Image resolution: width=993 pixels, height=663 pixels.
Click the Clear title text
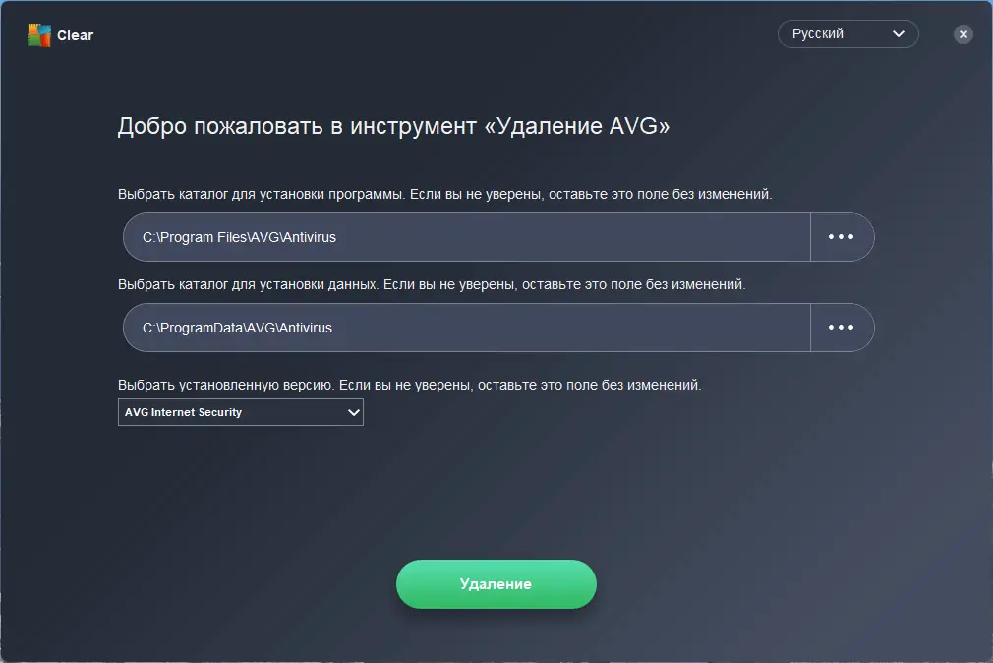pyautogui.click(x=76, y=35)
